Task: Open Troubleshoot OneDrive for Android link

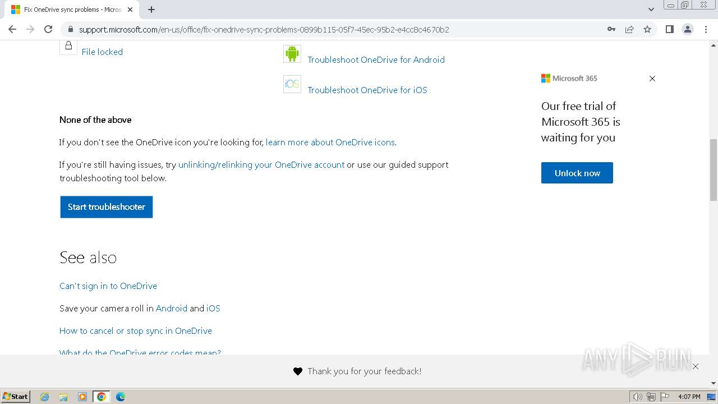Action: coord(376,59)
